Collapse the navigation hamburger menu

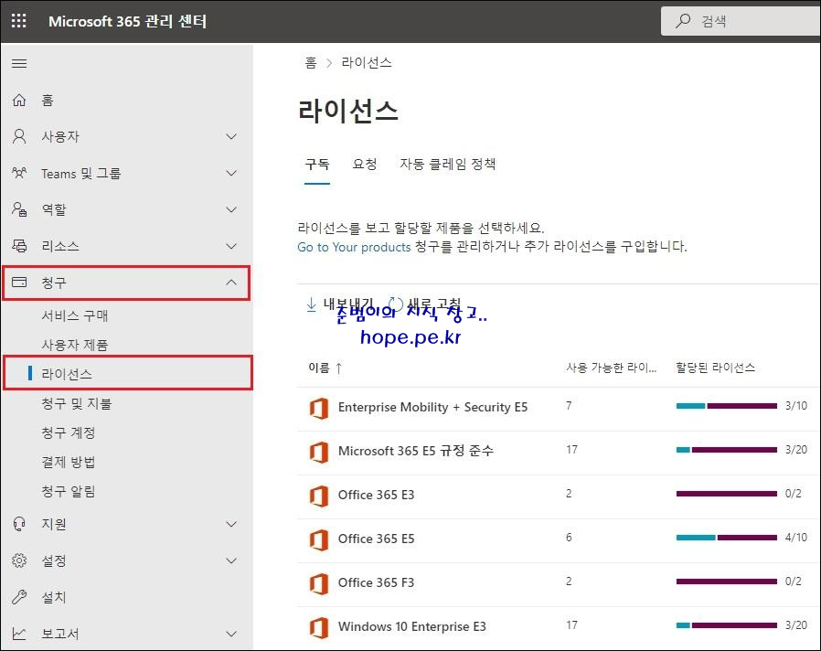coord(19,63)
